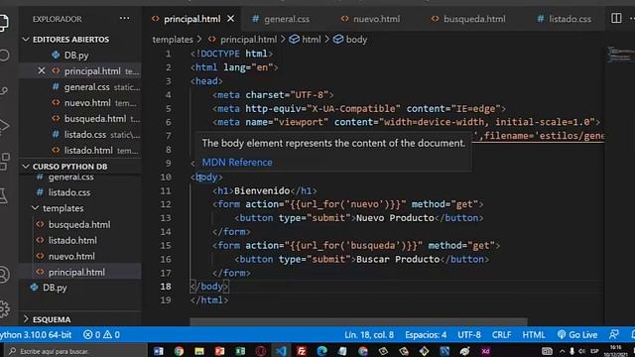Click the code minimap
This screenshot has width=635, height=357.
pos(619,55)
